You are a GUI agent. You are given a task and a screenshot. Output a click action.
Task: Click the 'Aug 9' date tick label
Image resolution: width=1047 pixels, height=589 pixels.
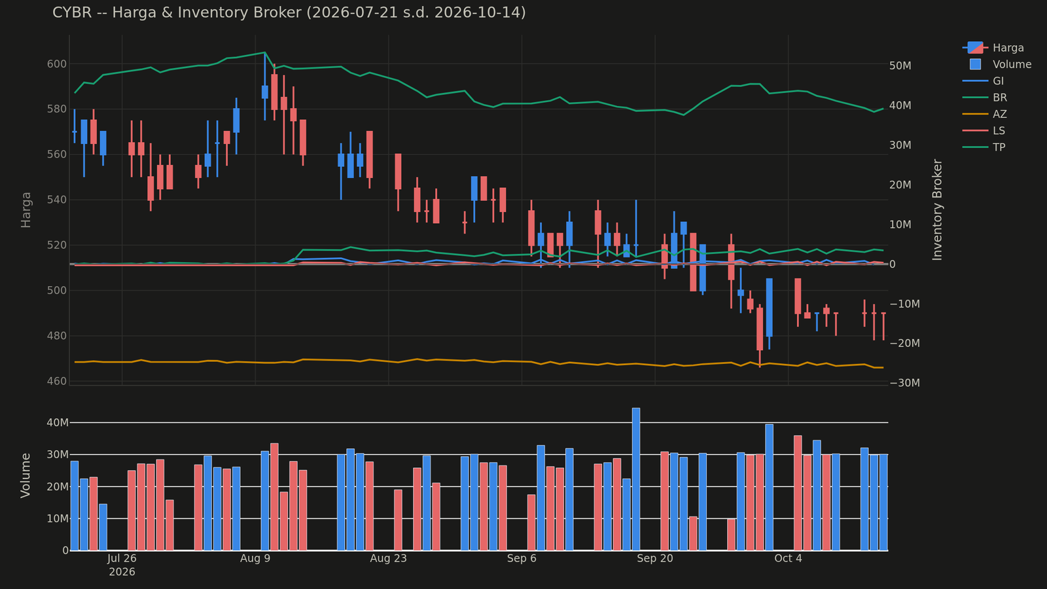click(x=255, y=558)
